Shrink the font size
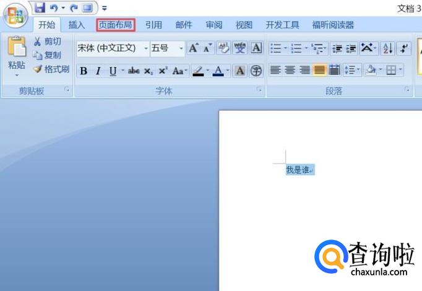This screenshot has height=291, width=422. (208, 48)
